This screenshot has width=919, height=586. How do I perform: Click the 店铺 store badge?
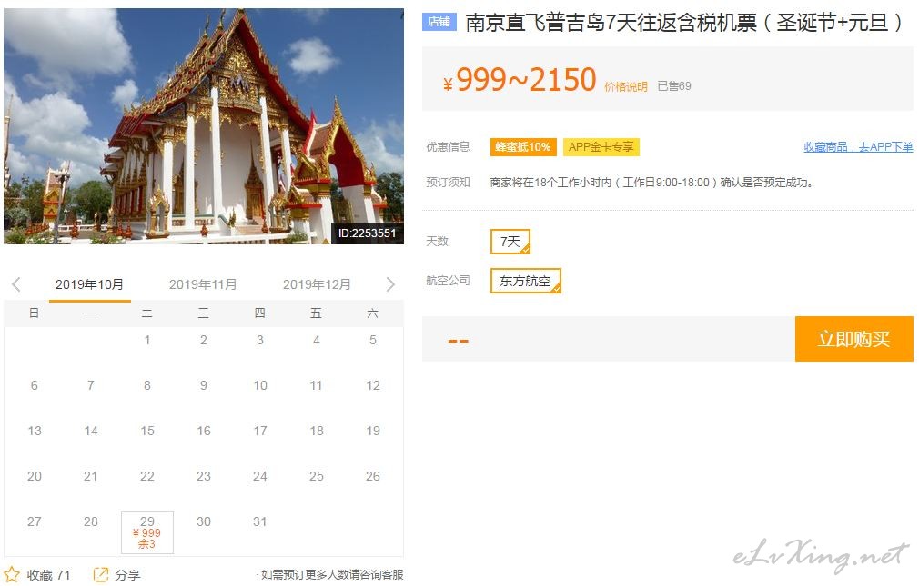[439, 22]
